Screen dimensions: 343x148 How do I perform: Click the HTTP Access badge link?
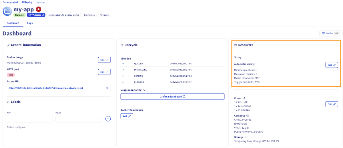coord(36,15)
